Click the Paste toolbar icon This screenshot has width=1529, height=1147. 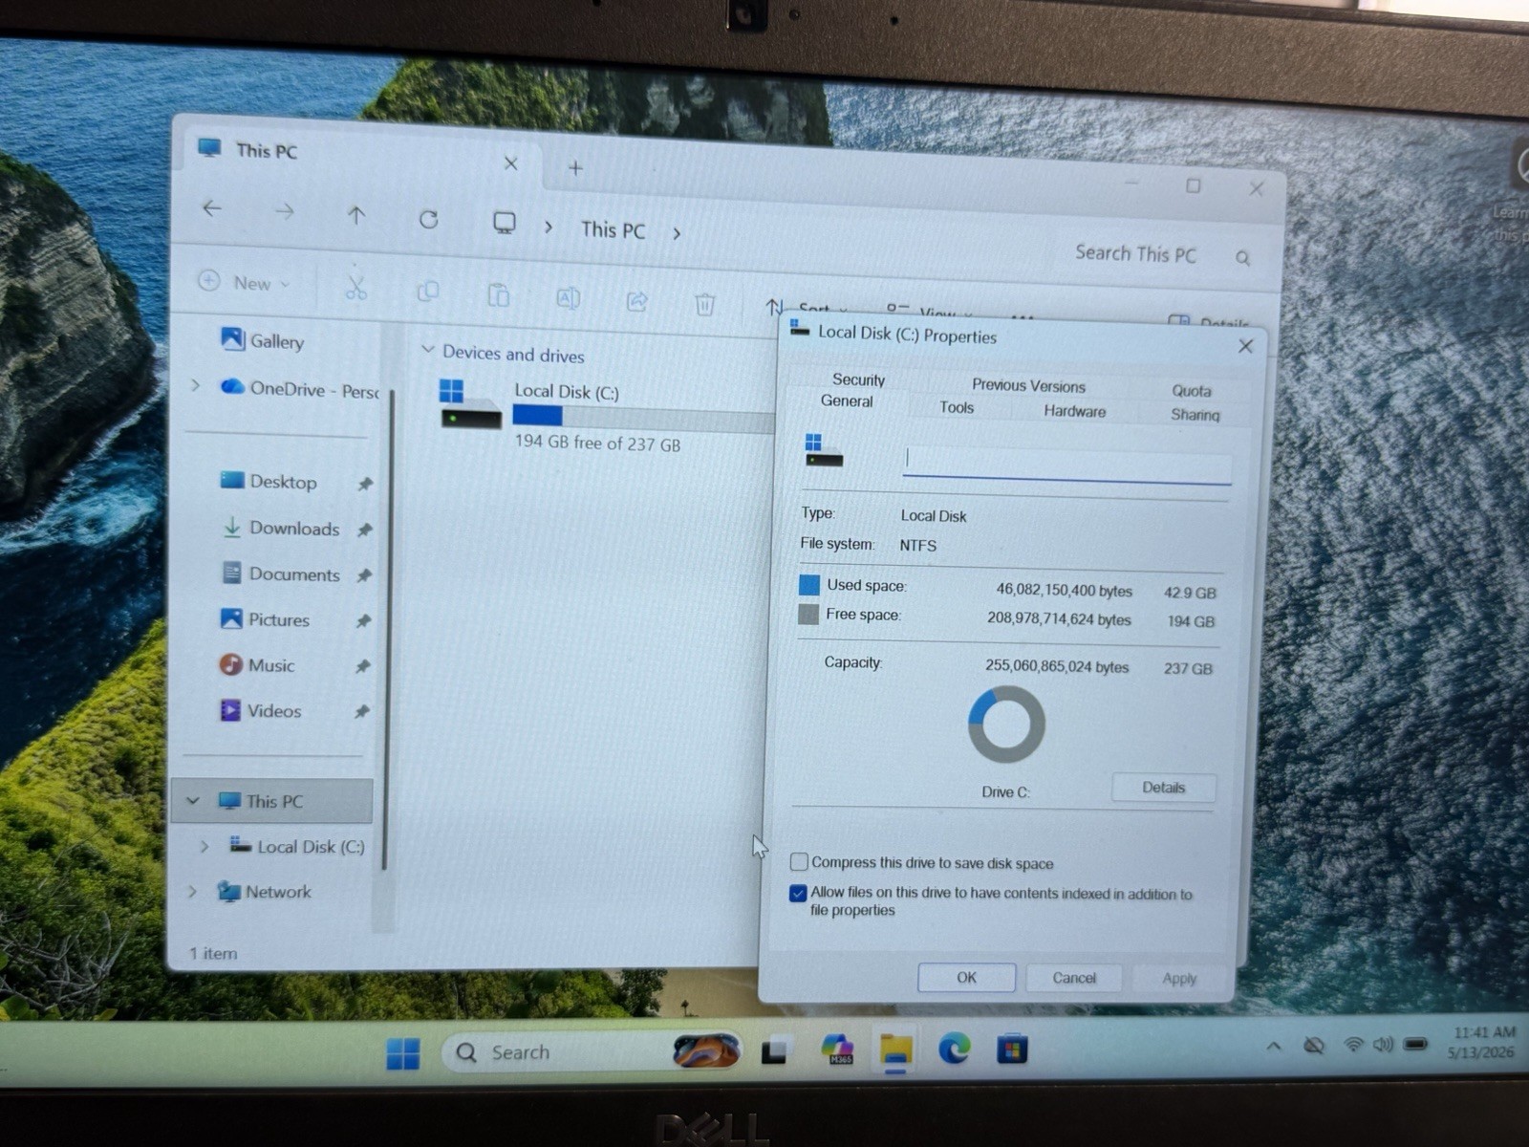(499, 294)
